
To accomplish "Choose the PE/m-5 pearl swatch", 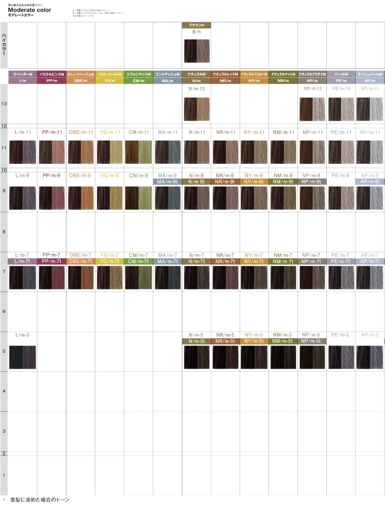I will pyautogui.click(x=341, y=357).
